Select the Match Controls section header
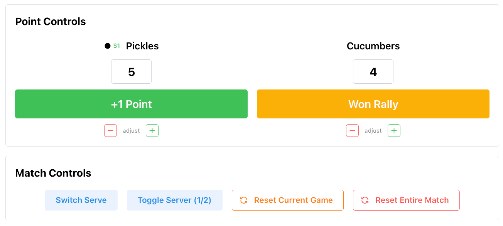503x226 pixels. [x=53, y=173]
